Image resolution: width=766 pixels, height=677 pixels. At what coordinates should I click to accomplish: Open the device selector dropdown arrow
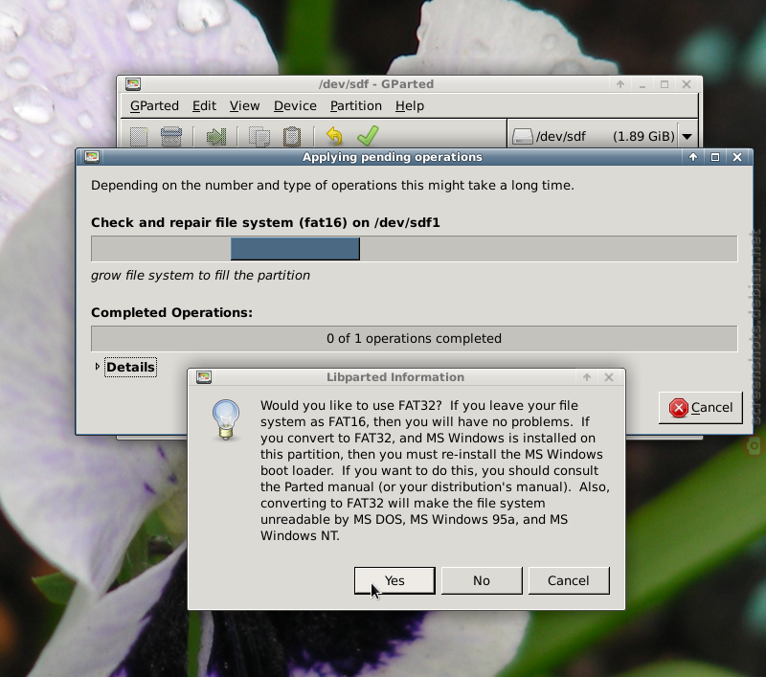point(687,136)
